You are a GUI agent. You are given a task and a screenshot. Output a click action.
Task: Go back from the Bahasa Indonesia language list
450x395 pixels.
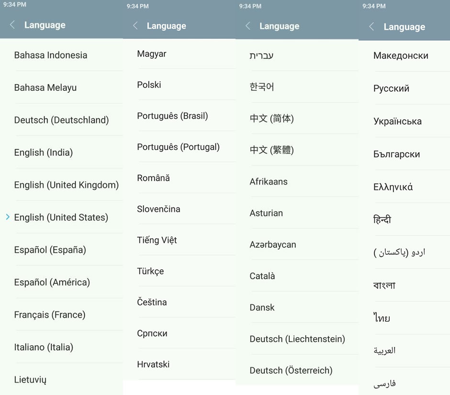[12, 25]
